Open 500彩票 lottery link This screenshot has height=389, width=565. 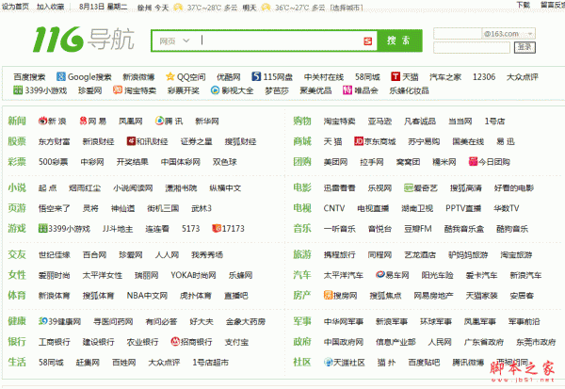click(x=53, y=162)
